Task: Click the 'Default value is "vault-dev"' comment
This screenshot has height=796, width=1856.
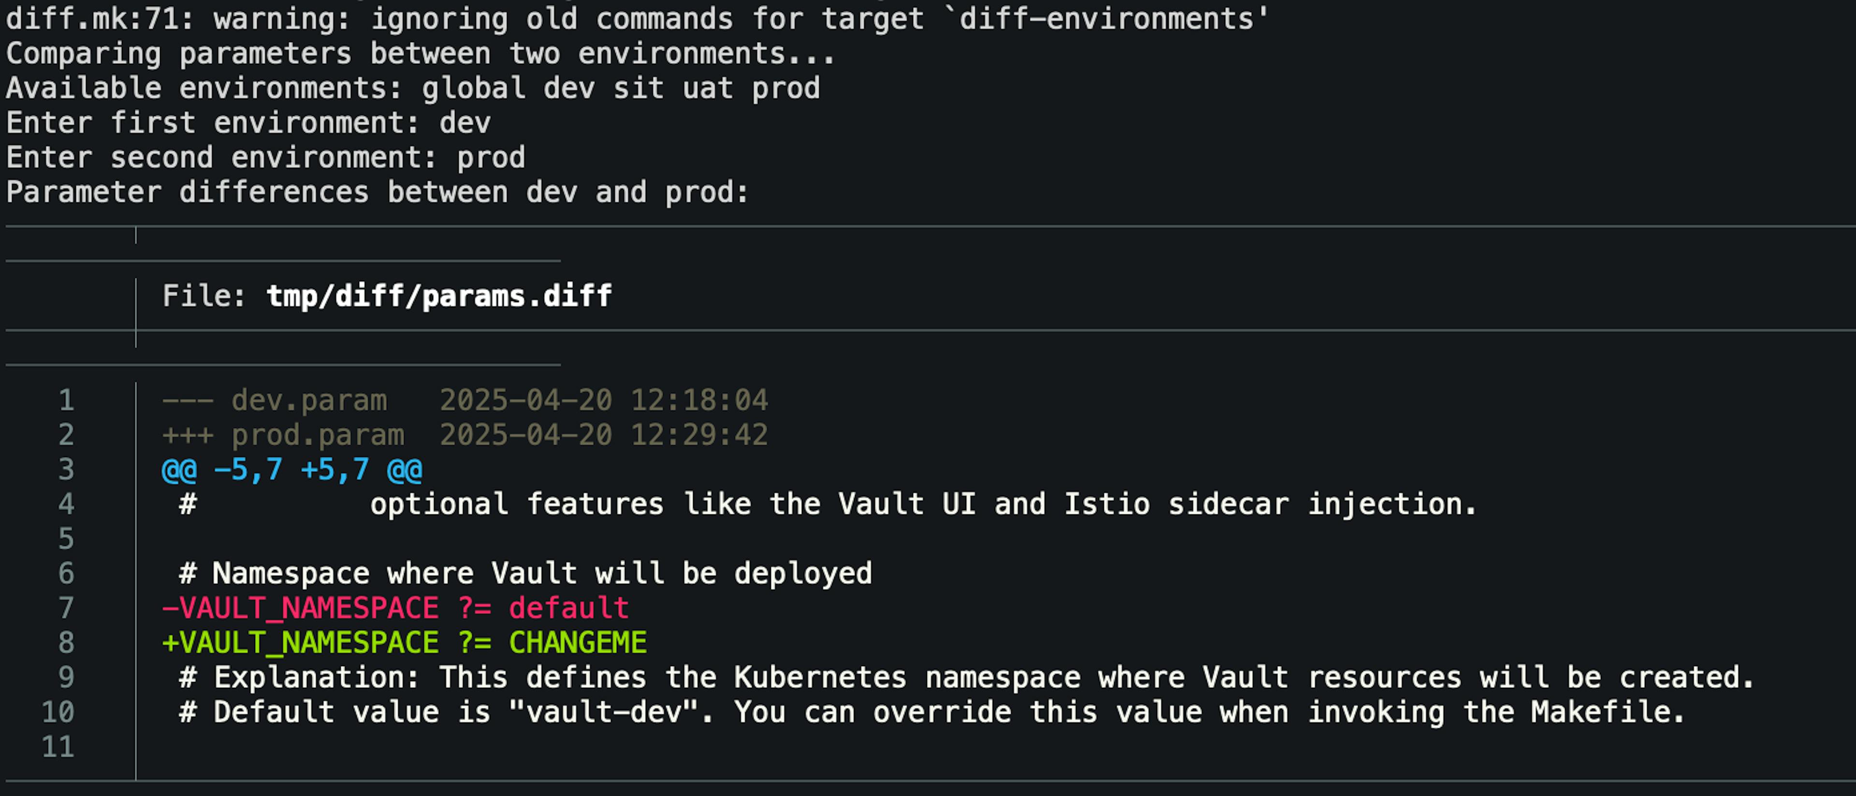Action: [x=931, y=712]
